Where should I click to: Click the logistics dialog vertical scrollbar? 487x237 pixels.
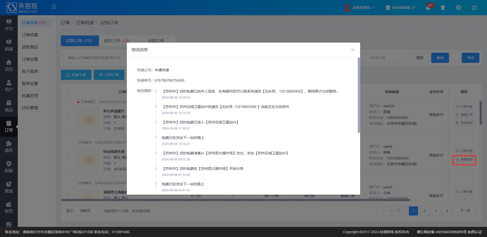coord(359,95)
